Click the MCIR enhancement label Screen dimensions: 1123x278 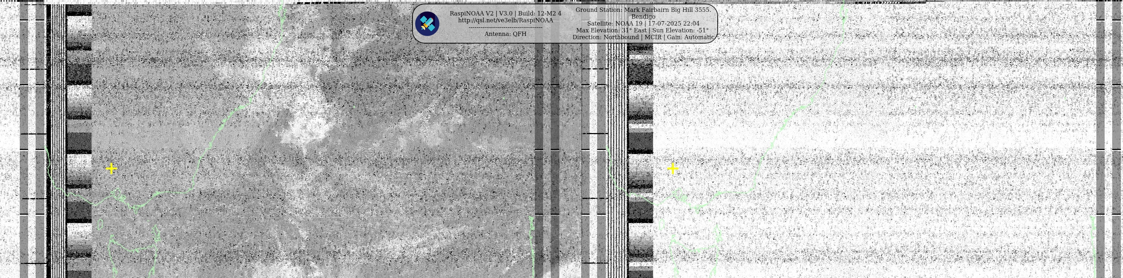click(653, 37)
